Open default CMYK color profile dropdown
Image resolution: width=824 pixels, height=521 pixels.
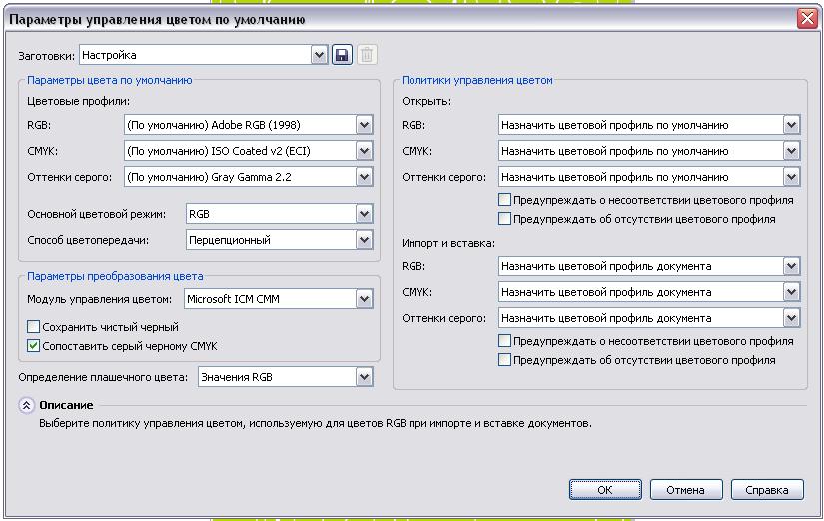[249, 151]
